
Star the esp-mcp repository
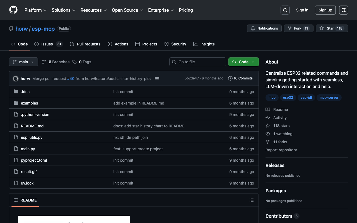[x=332, y=28]
